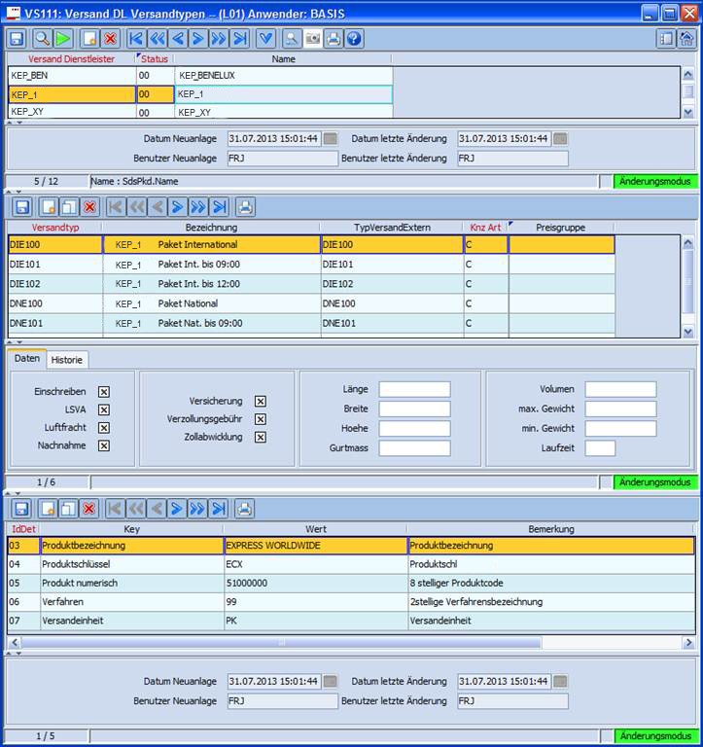Image resolution: width=703 pixels, height=747 pixels.
Task: Jump to last record in top toolbar
Action: pos(239,39)
